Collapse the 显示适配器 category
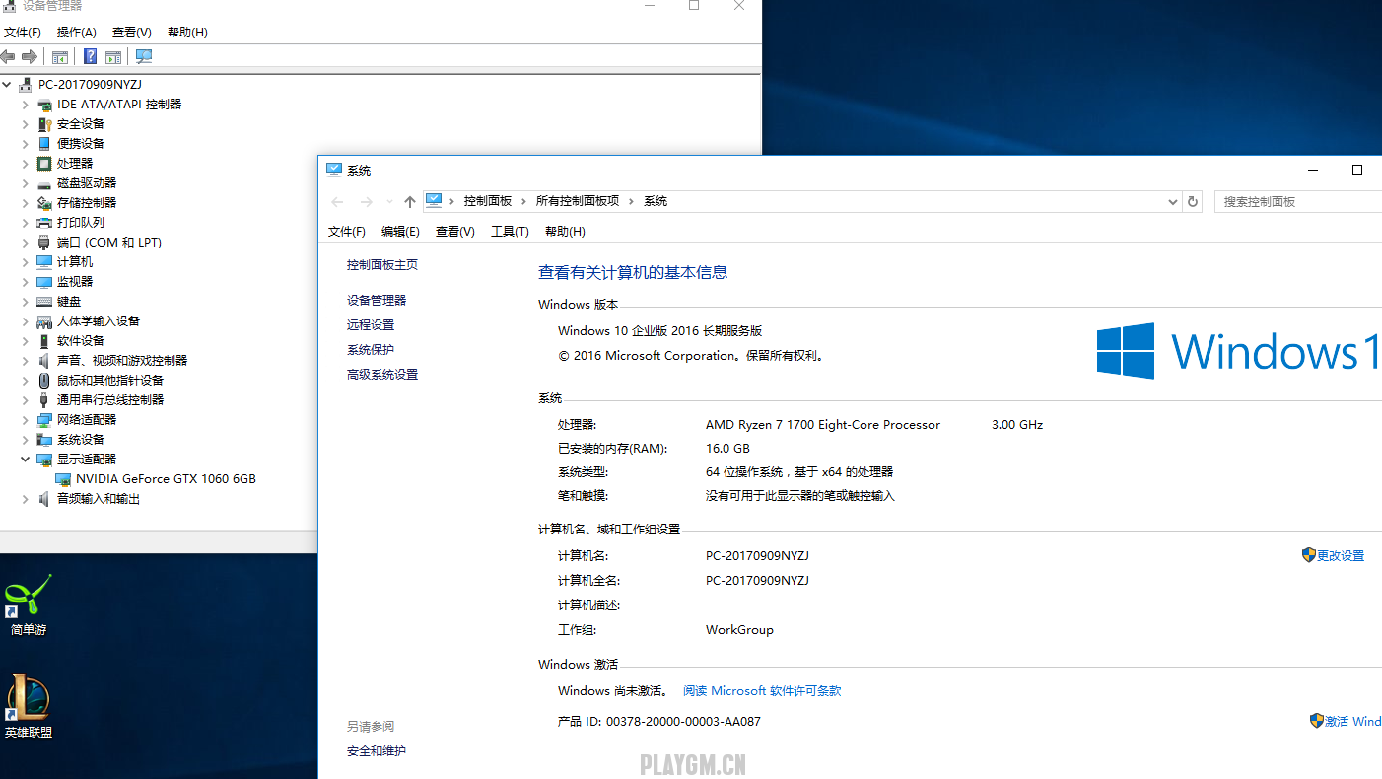Screen dimensions: 1382x779 [x=26, y=460]
